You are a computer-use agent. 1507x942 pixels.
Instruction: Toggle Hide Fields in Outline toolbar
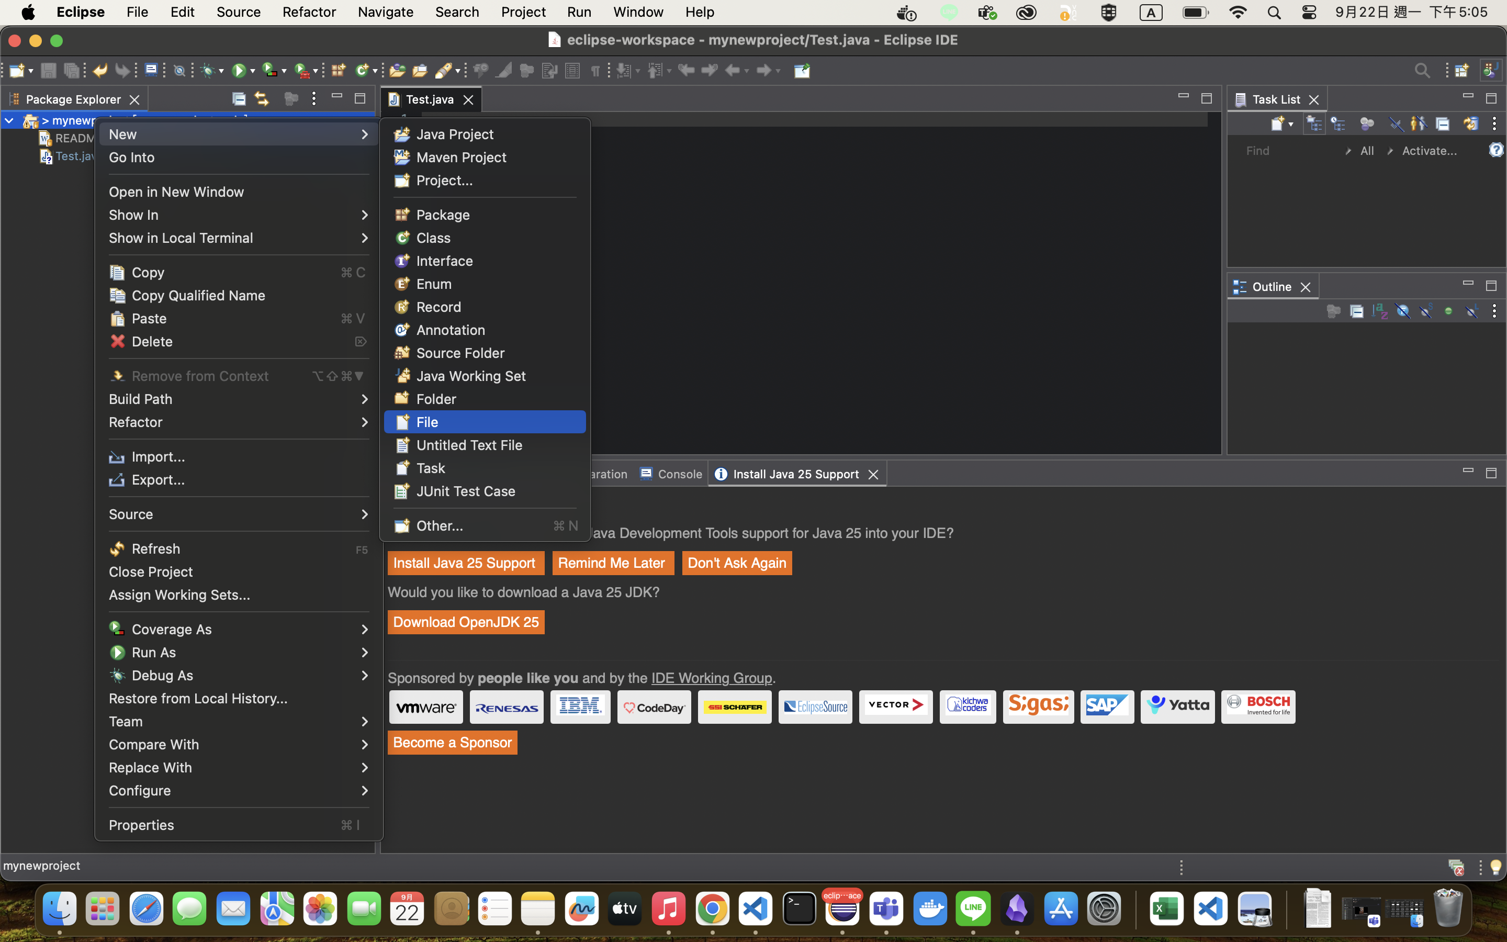(1402, 311)
